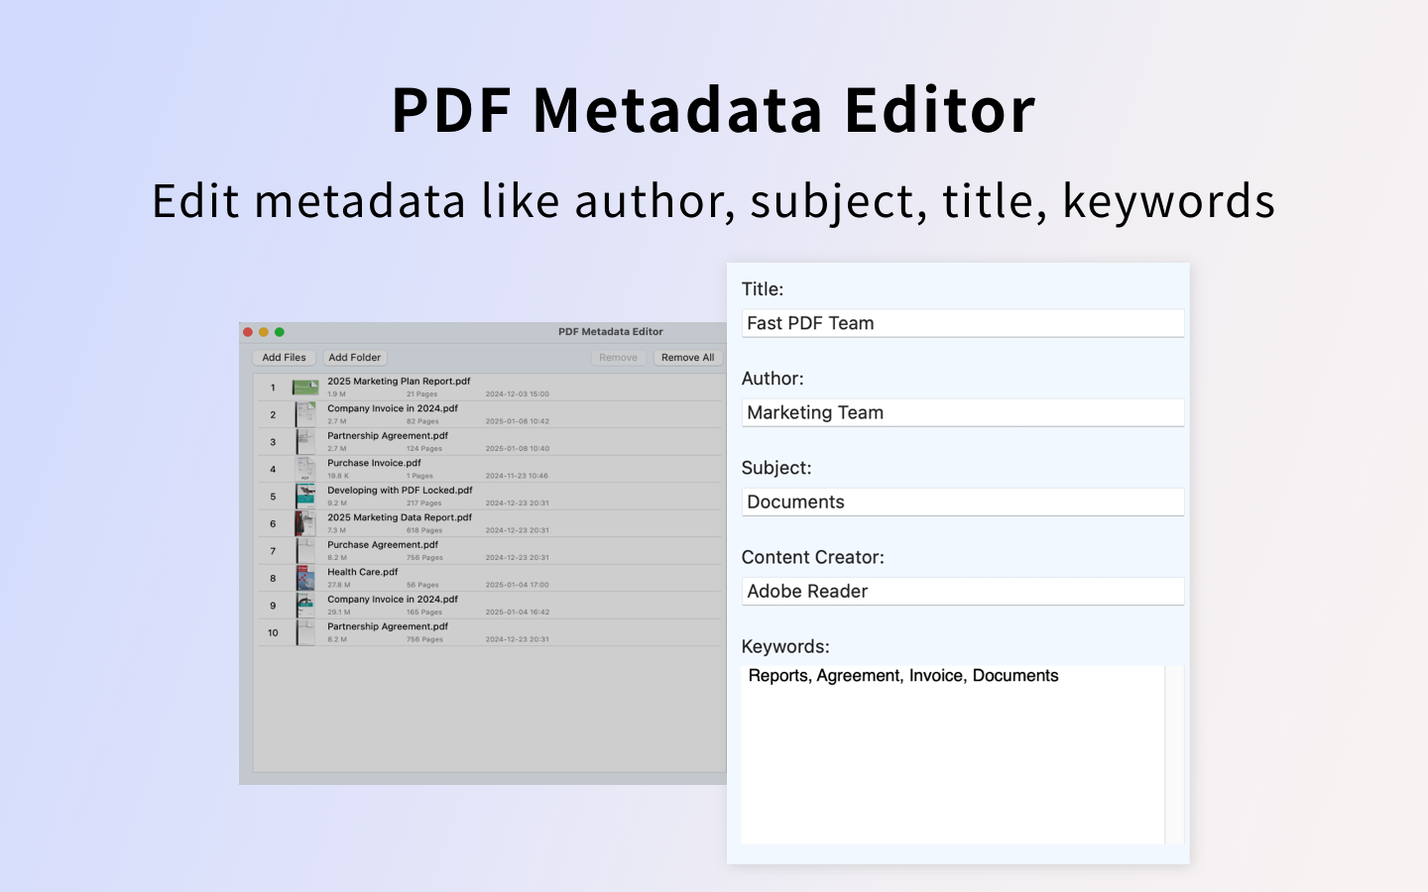Select thumbnail of Developing with PDF Locked.pdf

click(305, 497)
